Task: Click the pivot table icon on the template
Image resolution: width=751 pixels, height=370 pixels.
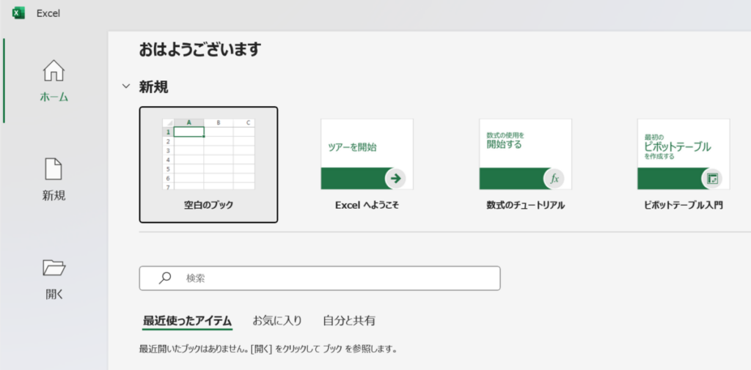Action: coord(711,178)
